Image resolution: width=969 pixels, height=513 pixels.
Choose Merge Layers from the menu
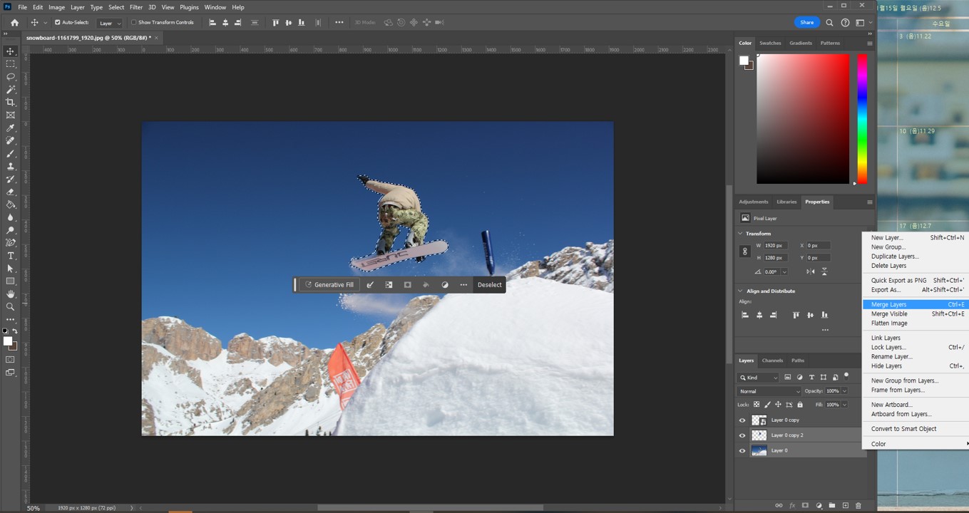pos(916,304)
